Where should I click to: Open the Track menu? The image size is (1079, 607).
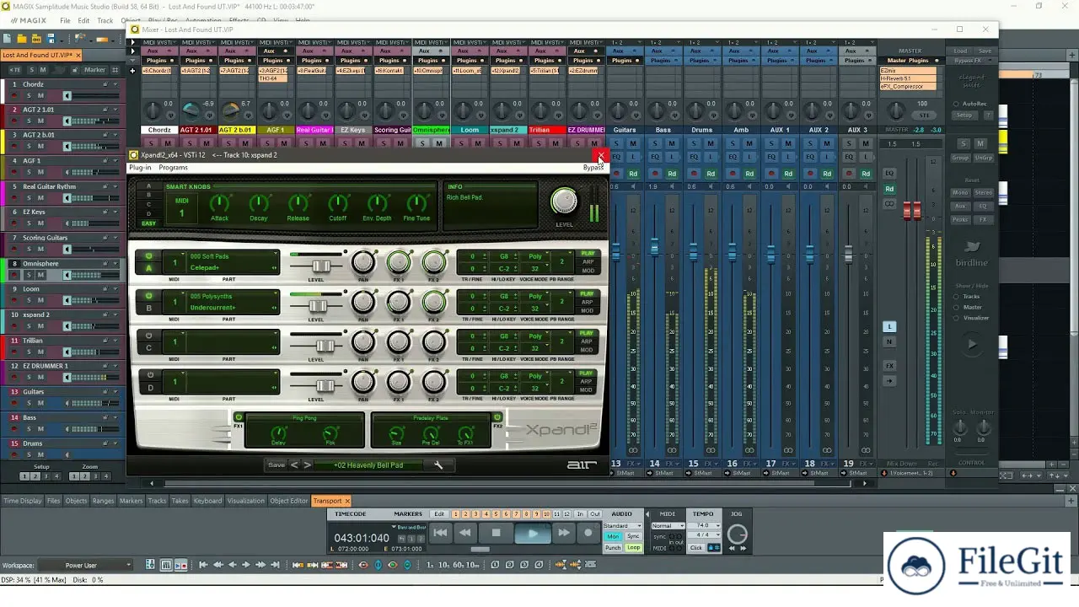[105, 20]
